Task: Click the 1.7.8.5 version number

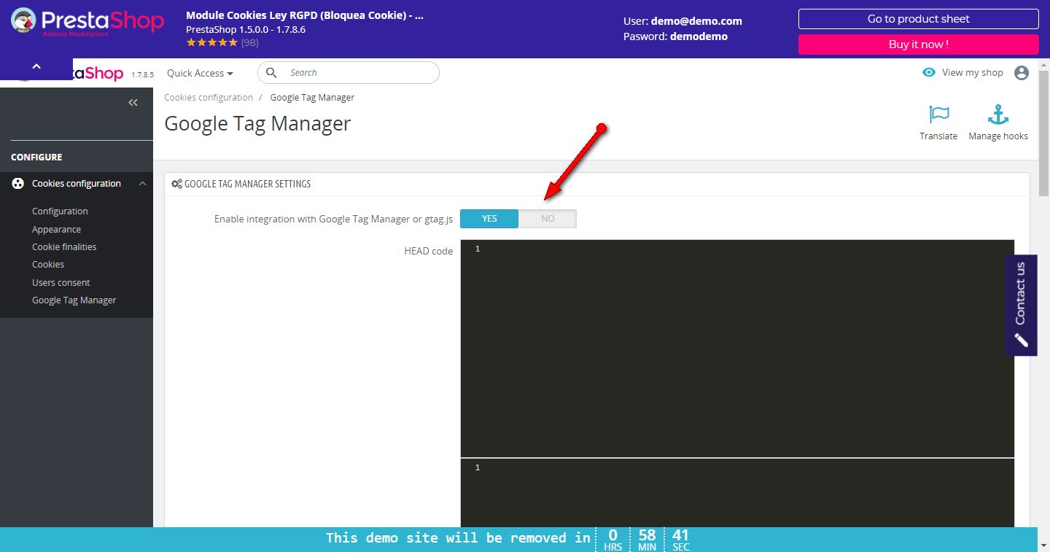Action: 142,74
